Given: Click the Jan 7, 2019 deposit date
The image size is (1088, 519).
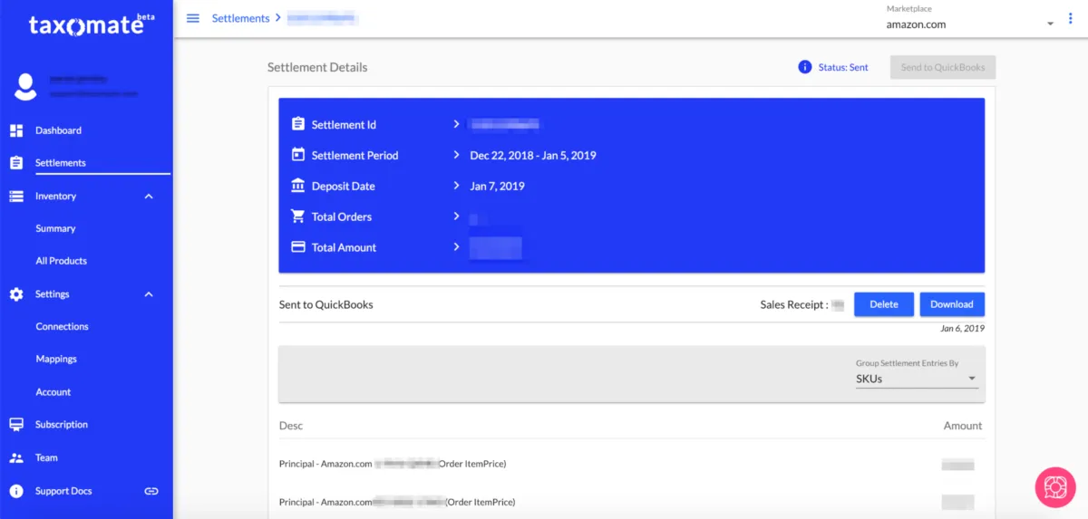Looking at the screenshot, I should [497, 186].
